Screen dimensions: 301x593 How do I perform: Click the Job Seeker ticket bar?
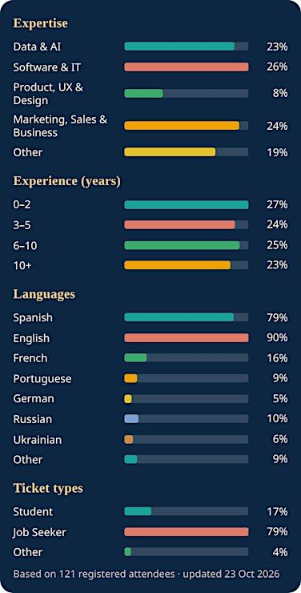click(x=187, y=532)
